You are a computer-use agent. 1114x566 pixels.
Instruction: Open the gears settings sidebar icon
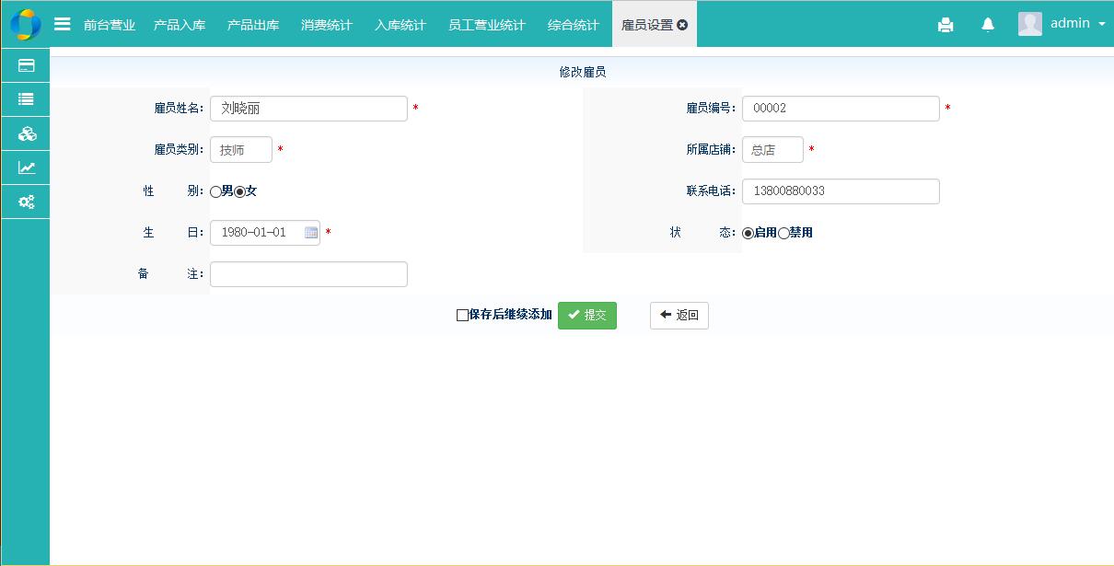27,202
